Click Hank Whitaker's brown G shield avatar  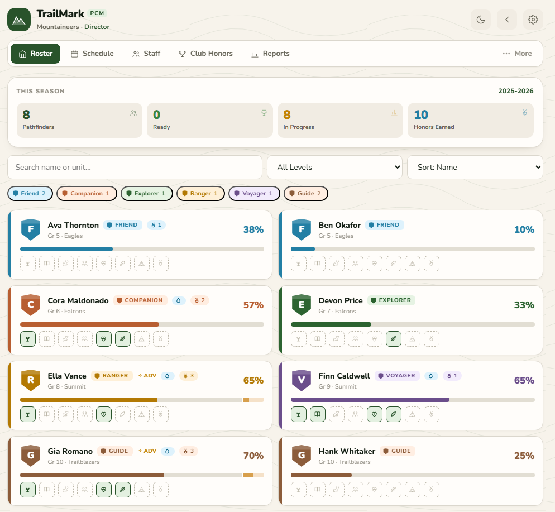tap(301, 456)
